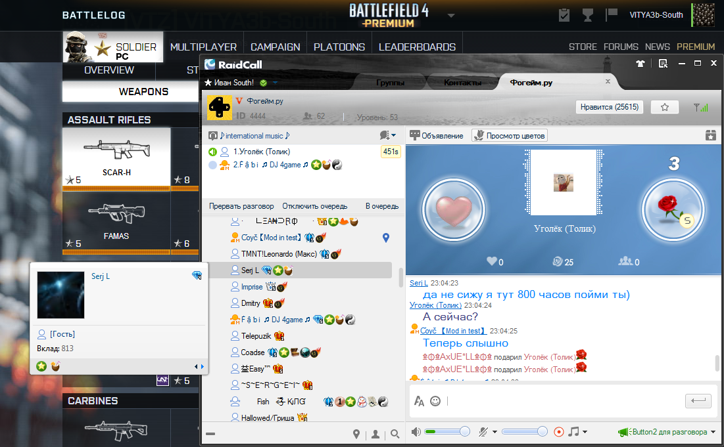Open the Battlelog assignments clipboard icon

564,15
